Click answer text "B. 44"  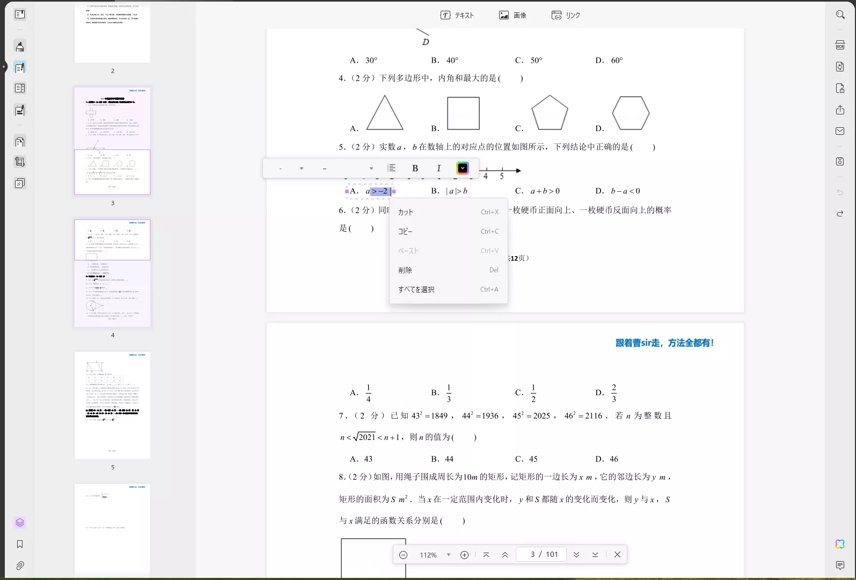442,459
